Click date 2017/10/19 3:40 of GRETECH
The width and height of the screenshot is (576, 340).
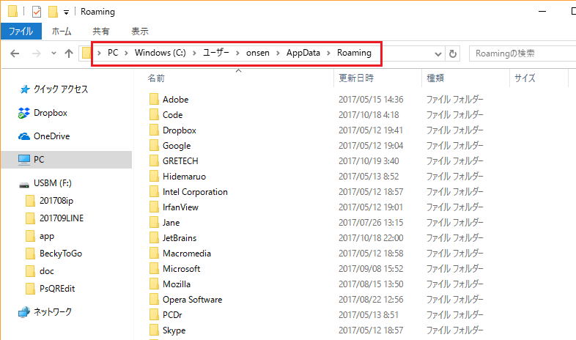click(369, 161)
